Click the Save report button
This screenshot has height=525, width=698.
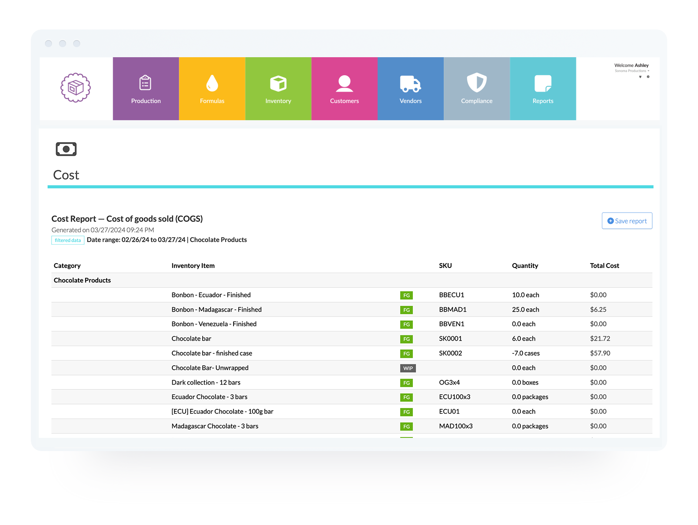(x=627, y=221)
